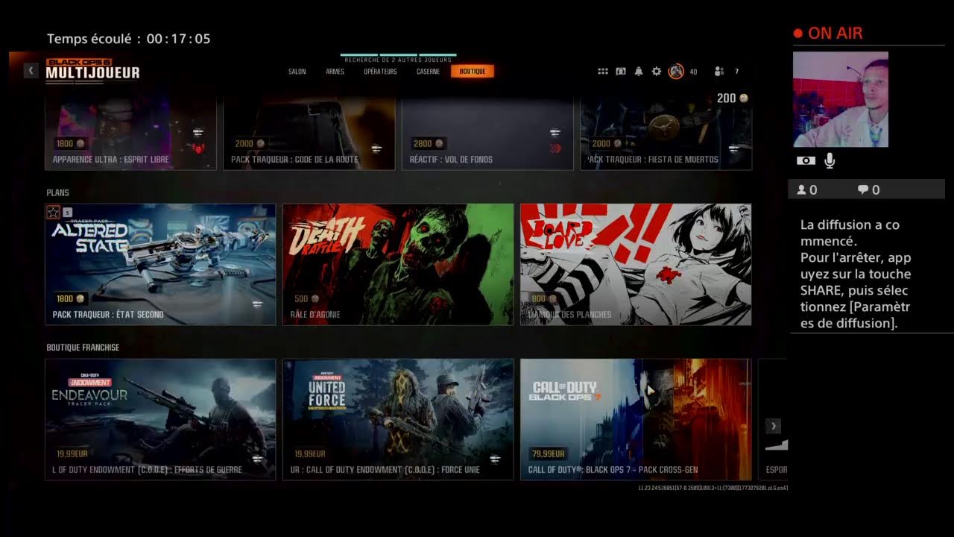
Task: Go back with the left chevron
Action: (x=31, y=71)
